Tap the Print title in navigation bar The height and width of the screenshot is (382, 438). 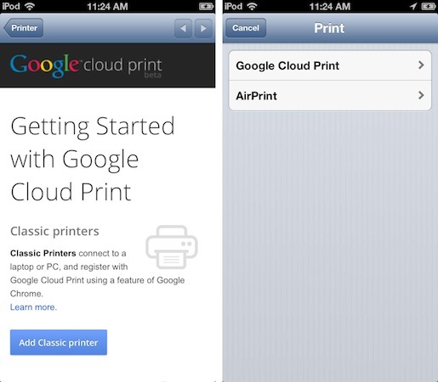point(329,28)
